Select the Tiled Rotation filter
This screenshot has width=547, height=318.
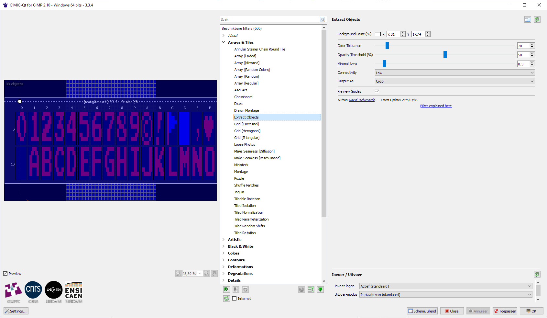click(245, 233)
